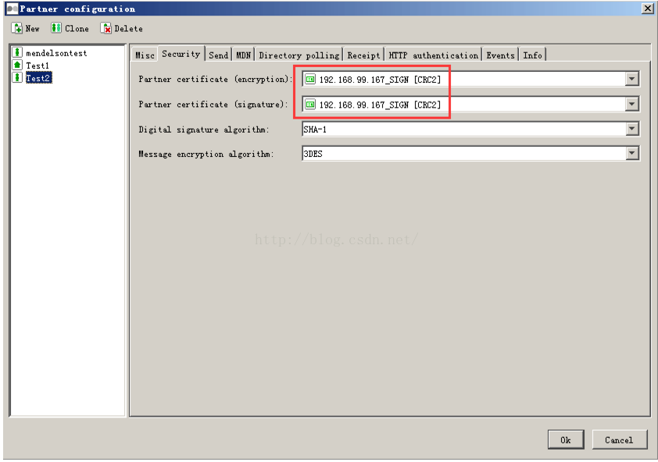Viewport: 658px width, 462px height.
Task: Click the Partner configuration title icon
Action: click(x=13, y=9)
